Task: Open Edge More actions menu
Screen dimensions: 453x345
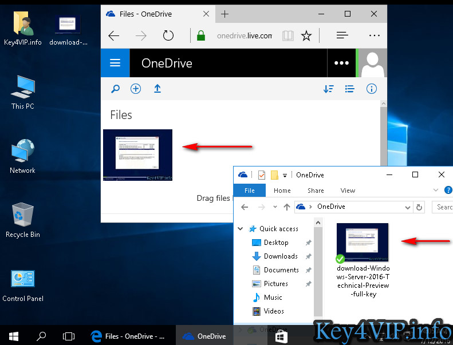Action: (x=375, y=35)
